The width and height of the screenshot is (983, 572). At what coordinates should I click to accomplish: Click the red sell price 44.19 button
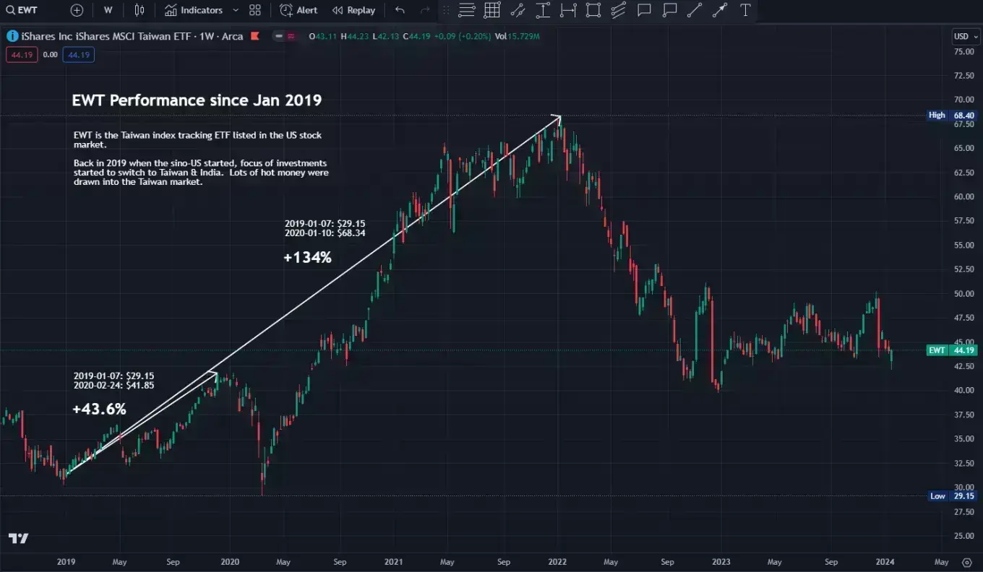pyautogui.click(x=21, y=55)
